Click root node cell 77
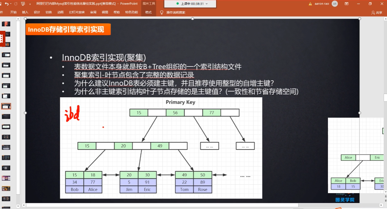The width and height of the screenshot is (387, 209). pos(212,113)
